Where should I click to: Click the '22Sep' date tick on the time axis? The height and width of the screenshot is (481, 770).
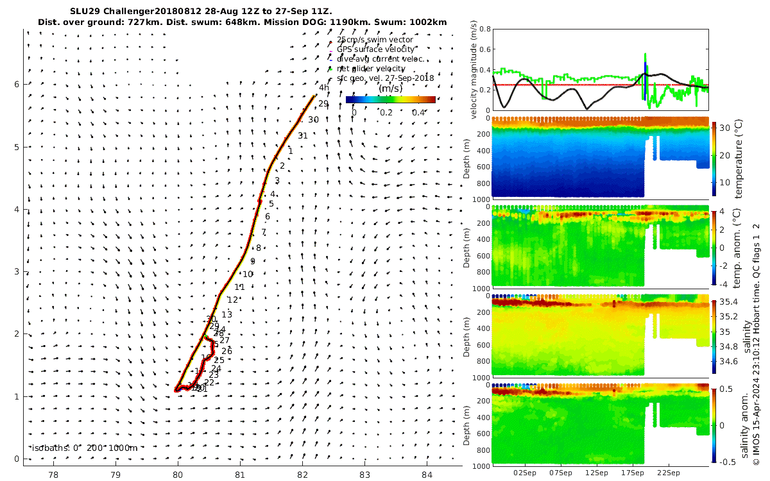tap(669, 473)
